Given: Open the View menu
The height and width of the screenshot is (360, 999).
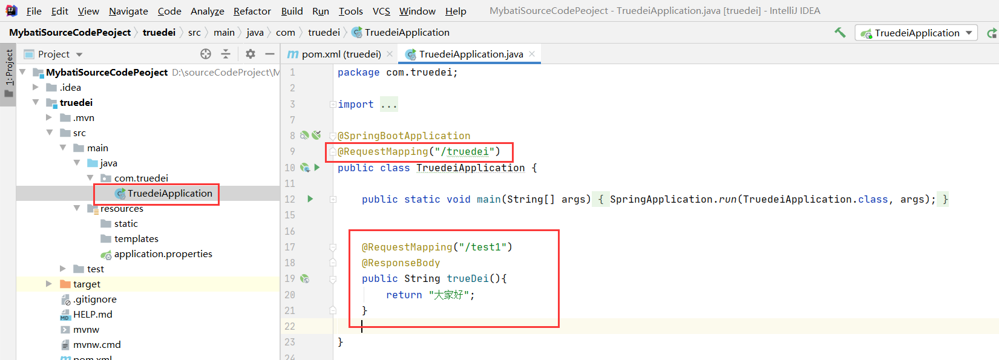Looking at the screenshot, I should click(88, 11).
